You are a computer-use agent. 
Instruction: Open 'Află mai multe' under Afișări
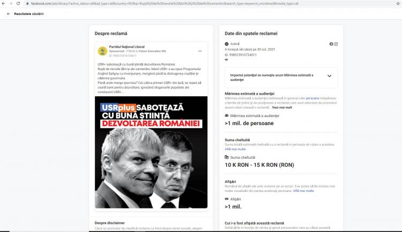coord(303,191)
